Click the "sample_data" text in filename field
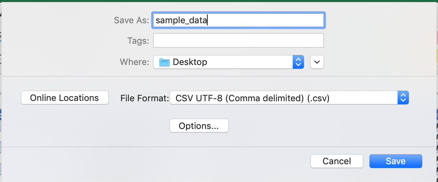 [x=181, y=21]
